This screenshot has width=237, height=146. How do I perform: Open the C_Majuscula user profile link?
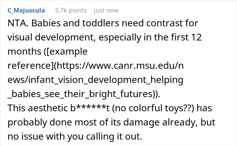[26, 10]
